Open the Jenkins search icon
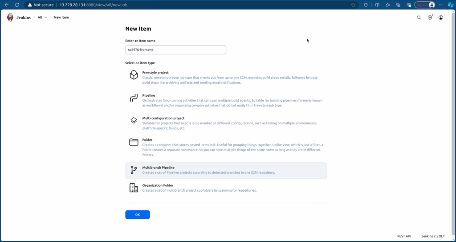Image resolution: width=456 pixels, height=242 pixels. (x=419, y=17)
